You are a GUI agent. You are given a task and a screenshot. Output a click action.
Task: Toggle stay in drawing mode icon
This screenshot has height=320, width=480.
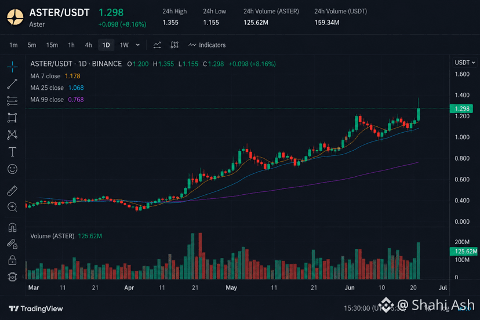click(12, 244)
